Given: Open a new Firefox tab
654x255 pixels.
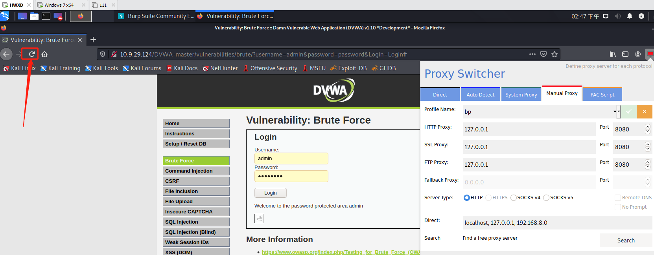Looking at the screenshot, I should [x=93, y=40].
